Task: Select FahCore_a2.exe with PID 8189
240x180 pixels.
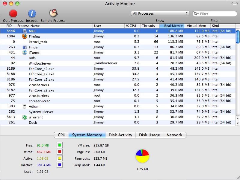Action: pyautogui.click(x=118, y=68)
